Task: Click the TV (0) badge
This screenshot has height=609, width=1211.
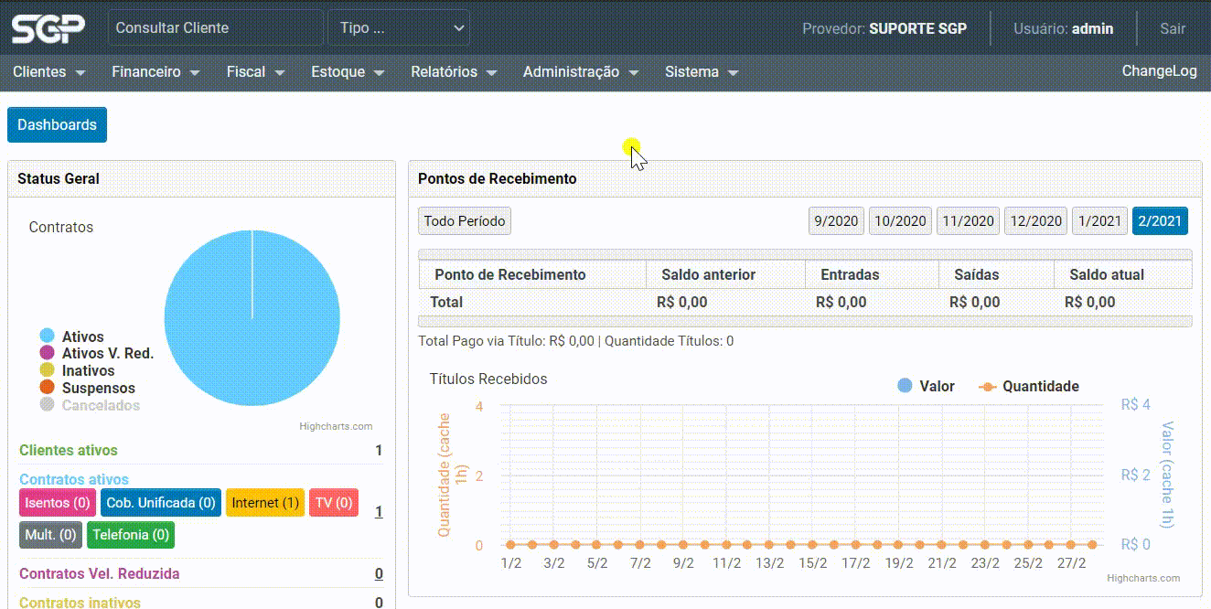Action: coord(334,503)
